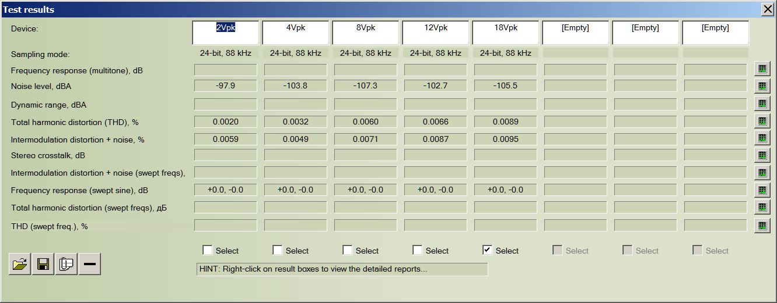Click THD value 0.0089
Viewport: 777px width, 303px height.
[506, 122]
